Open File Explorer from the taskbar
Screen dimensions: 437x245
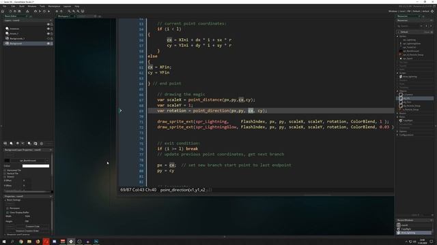click(x=29, y=242)
